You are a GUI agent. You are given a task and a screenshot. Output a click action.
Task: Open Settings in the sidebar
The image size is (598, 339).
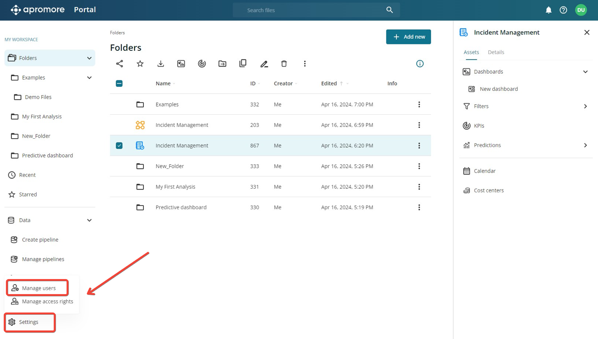(29, 322)
